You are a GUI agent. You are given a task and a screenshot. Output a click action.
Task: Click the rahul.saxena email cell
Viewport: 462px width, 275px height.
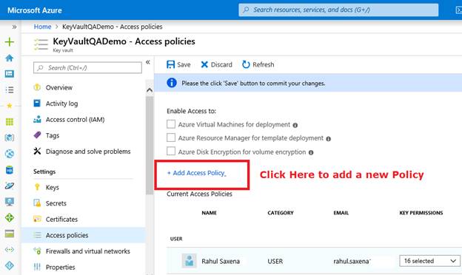pyautogui.click(x=352, y=261)
